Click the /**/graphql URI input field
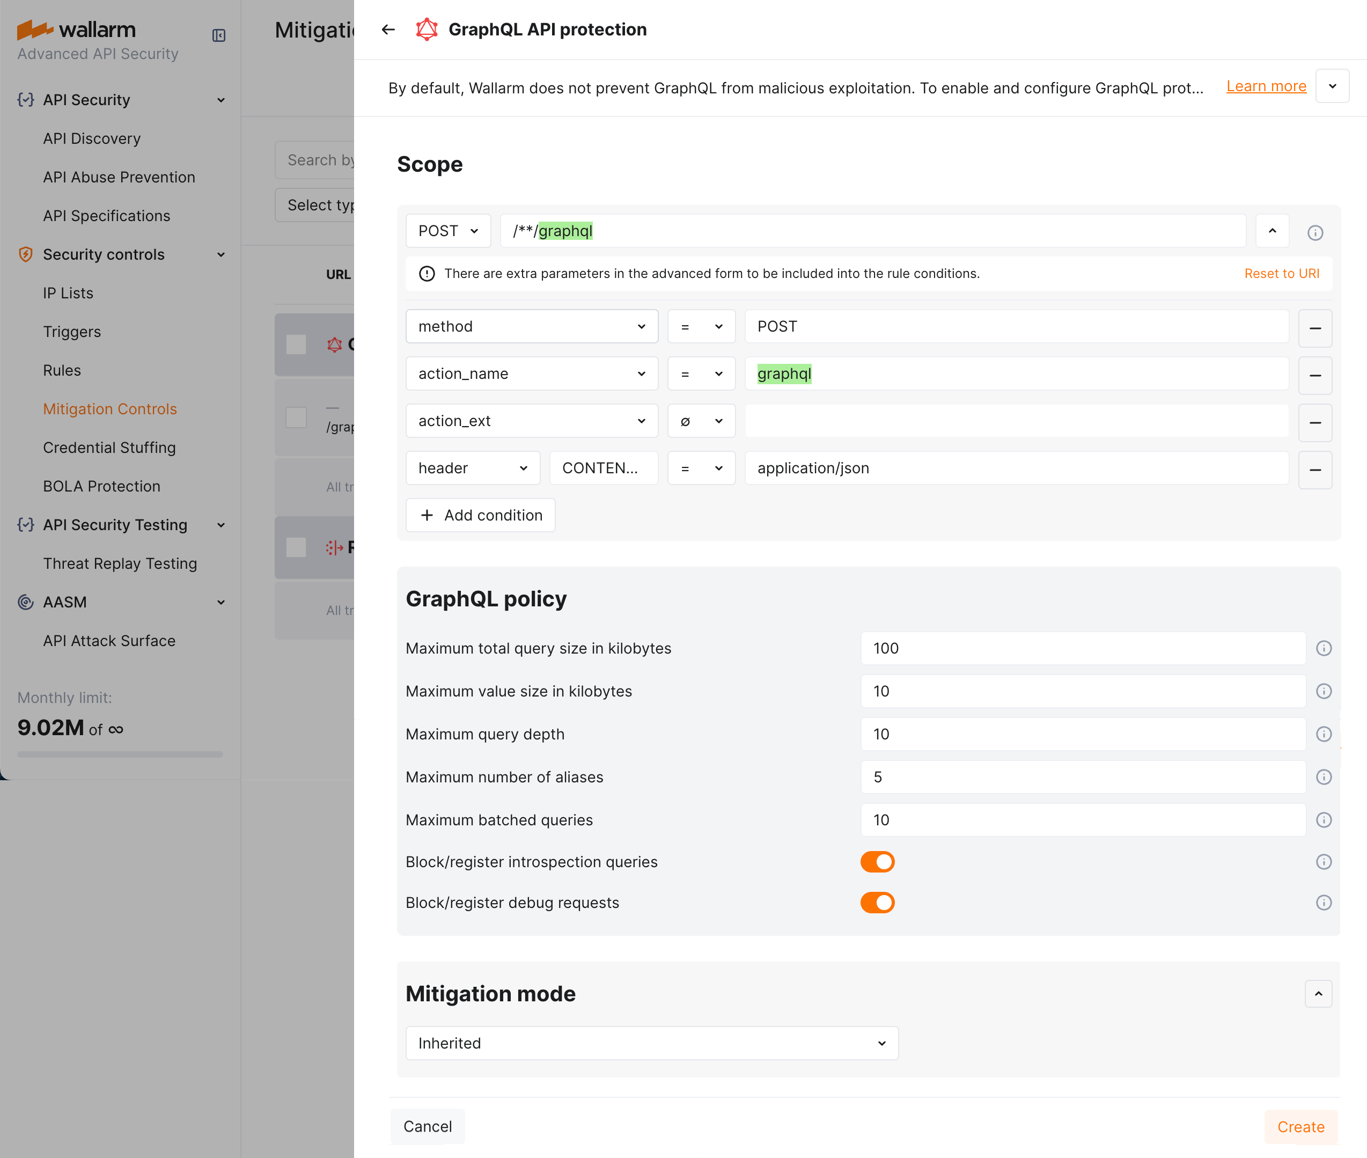 pos(873,230)
